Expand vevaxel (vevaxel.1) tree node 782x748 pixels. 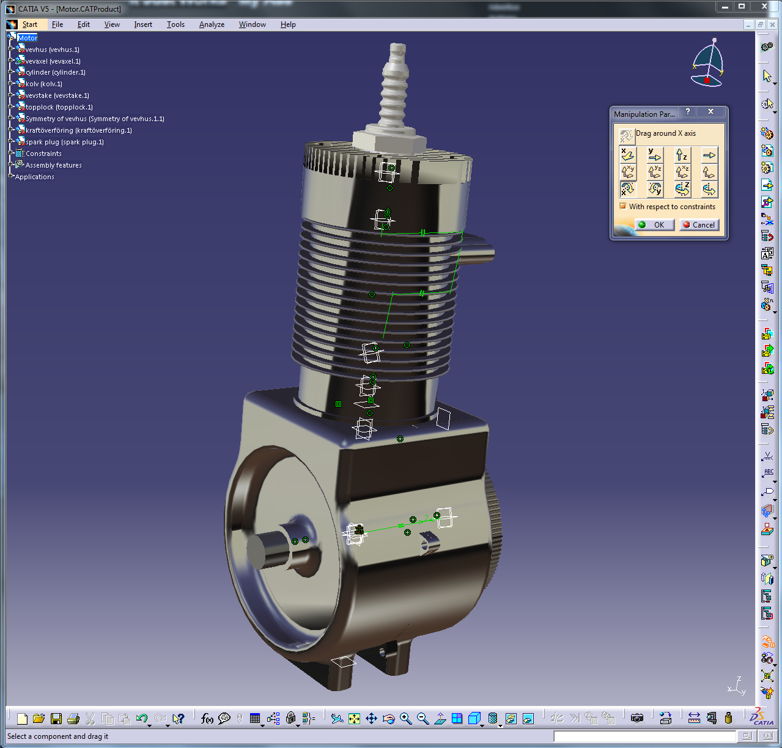coord(11,61)
